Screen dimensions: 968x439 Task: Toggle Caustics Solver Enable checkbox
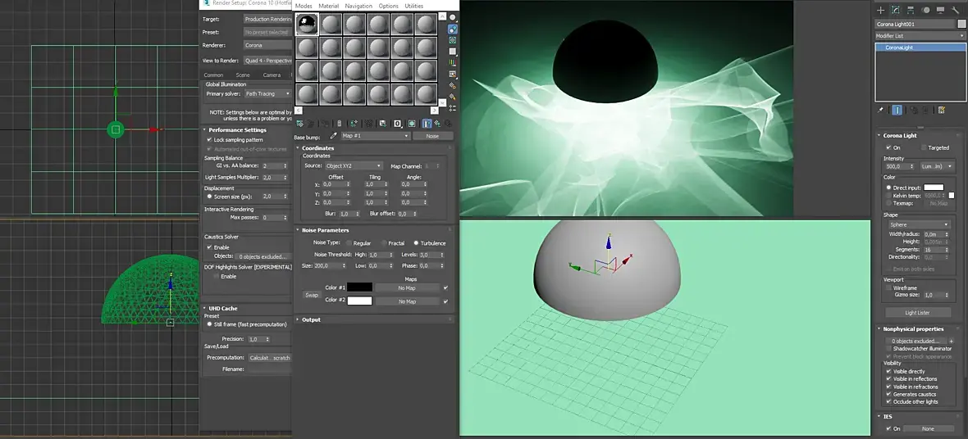(209, 247)
